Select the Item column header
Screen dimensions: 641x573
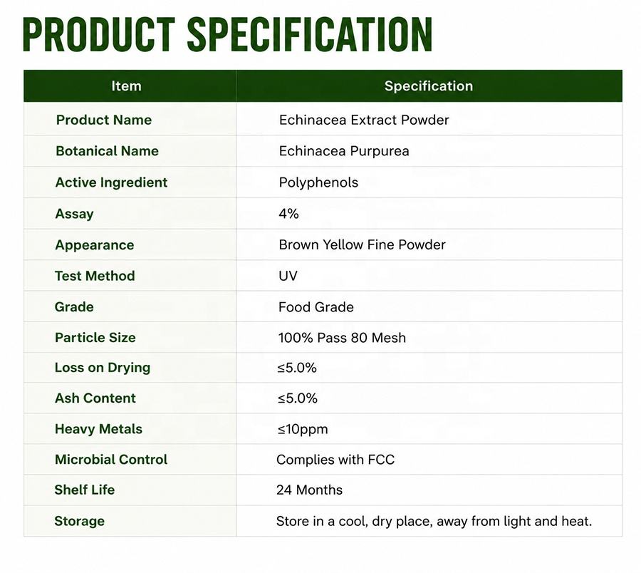point(126,86)
